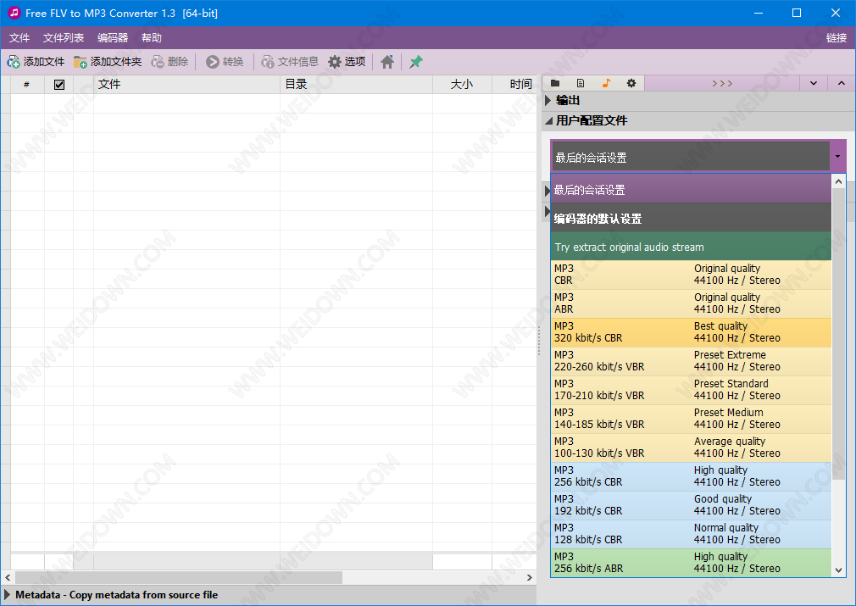Choose MP3 128 kbit/s CBR Normal quality
The width and height of the screenshot is (856, 606).
pos(691,534)
